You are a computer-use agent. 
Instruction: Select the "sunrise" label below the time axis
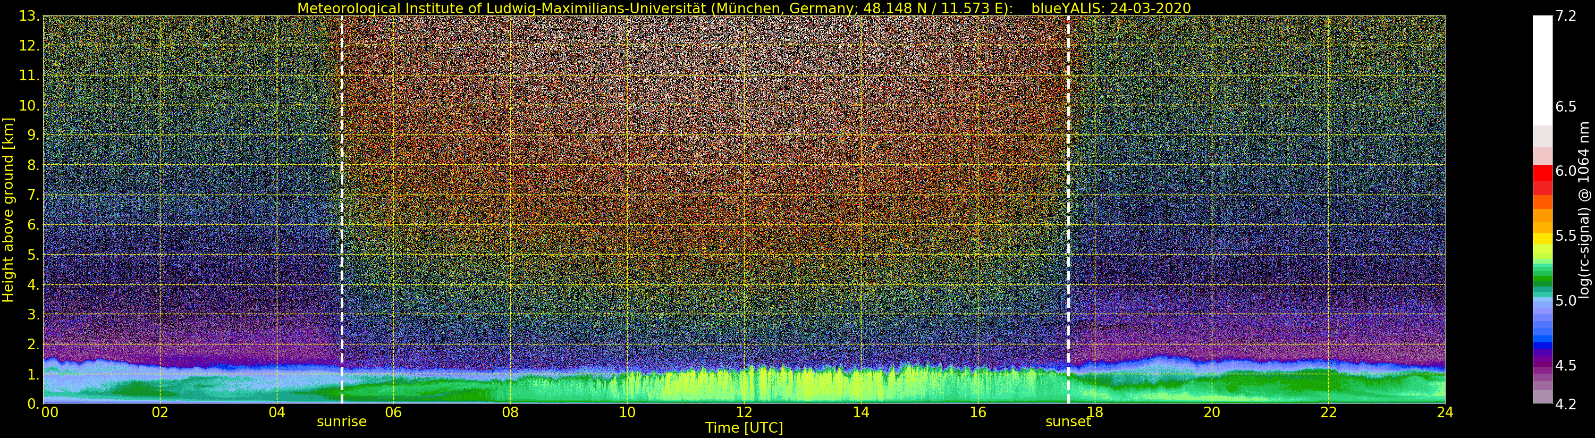tap(342, 422)
